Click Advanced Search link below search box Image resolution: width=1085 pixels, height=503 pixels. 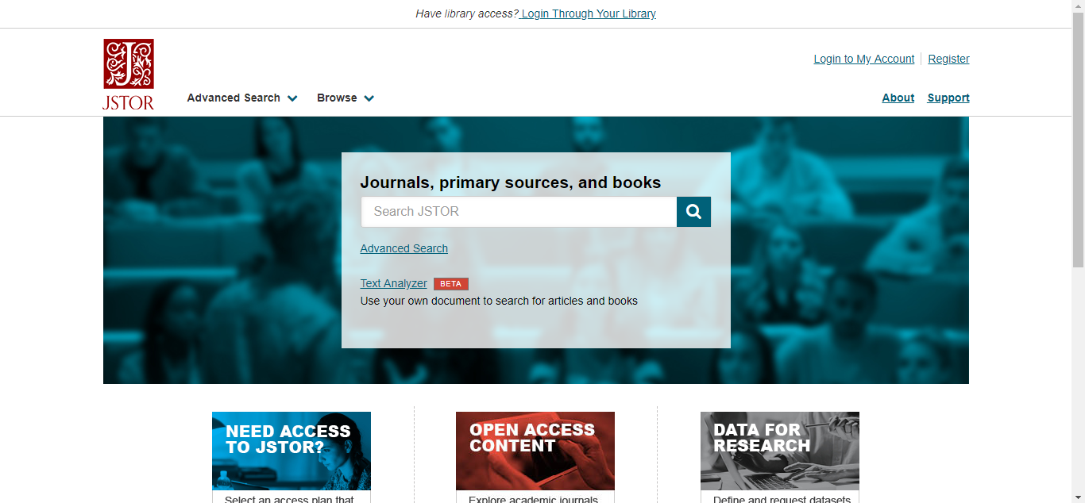click(404, 248)
